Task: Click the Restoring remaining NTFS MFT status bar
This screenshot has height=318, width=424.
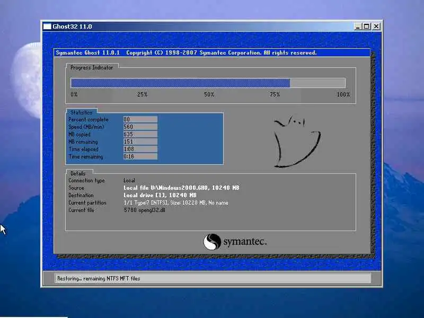Action: (x=213, y=278)
